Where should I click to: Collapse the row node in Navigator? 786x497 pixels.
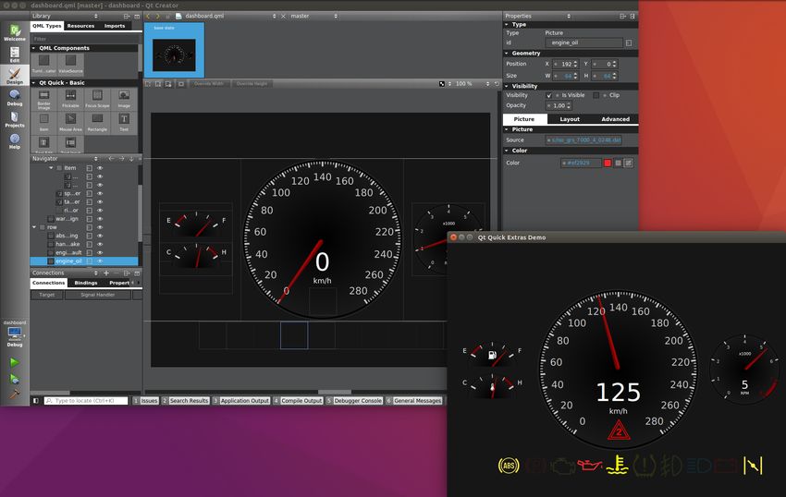tap(34, 227)
